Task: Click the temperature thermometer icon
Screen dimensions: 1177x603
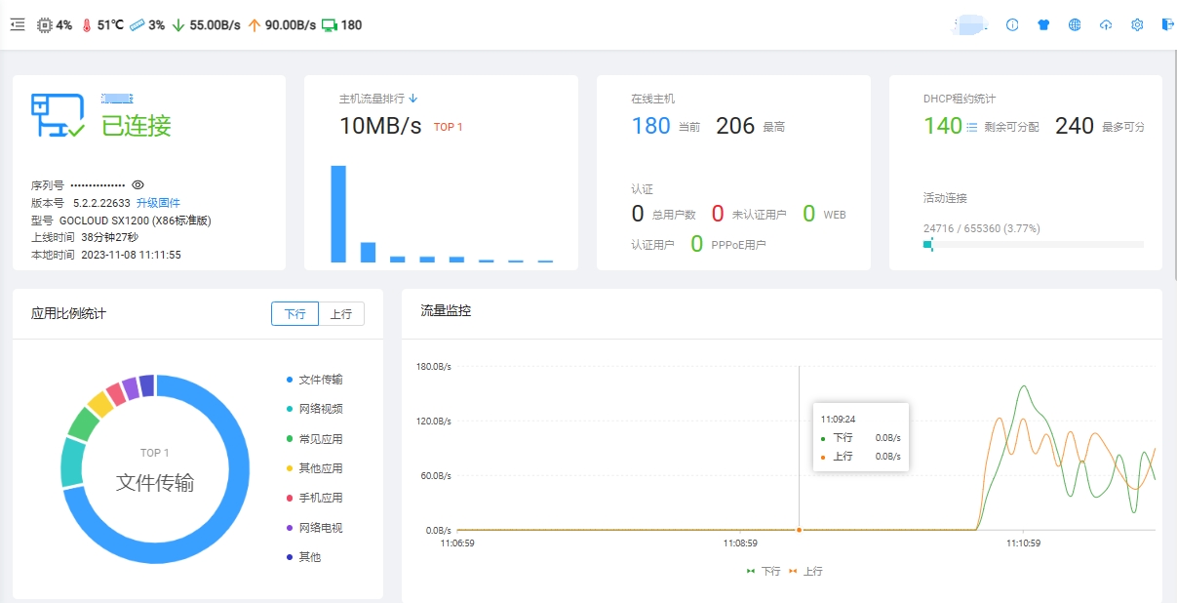Action: [87, 25]
